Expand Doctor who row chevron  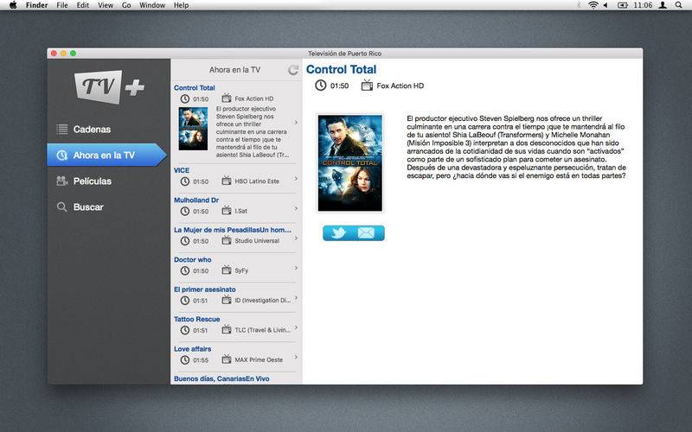point(296,268)
